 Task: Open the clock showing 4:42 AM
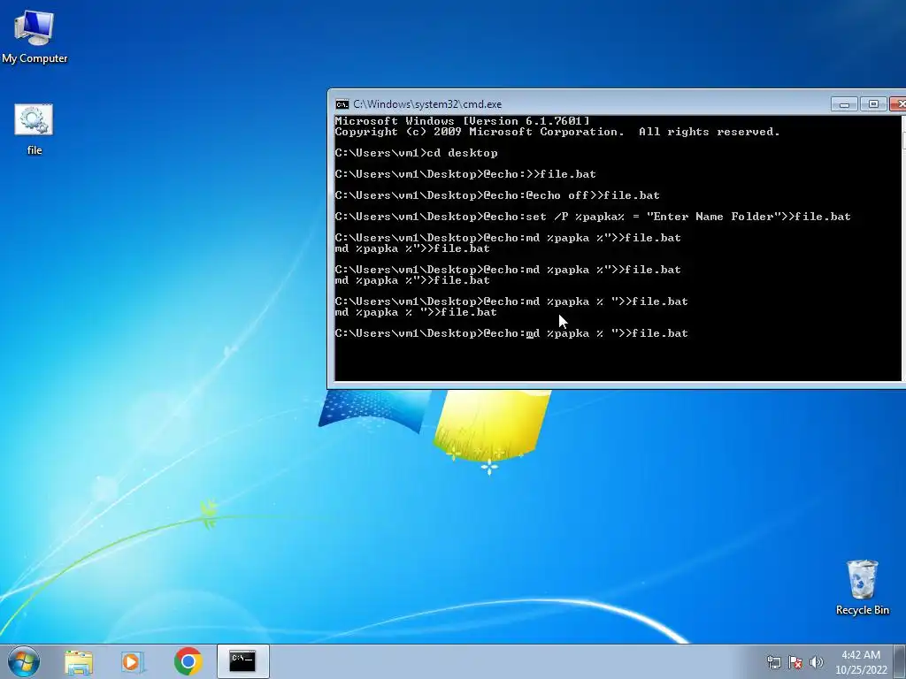click(x=860, y=662)
